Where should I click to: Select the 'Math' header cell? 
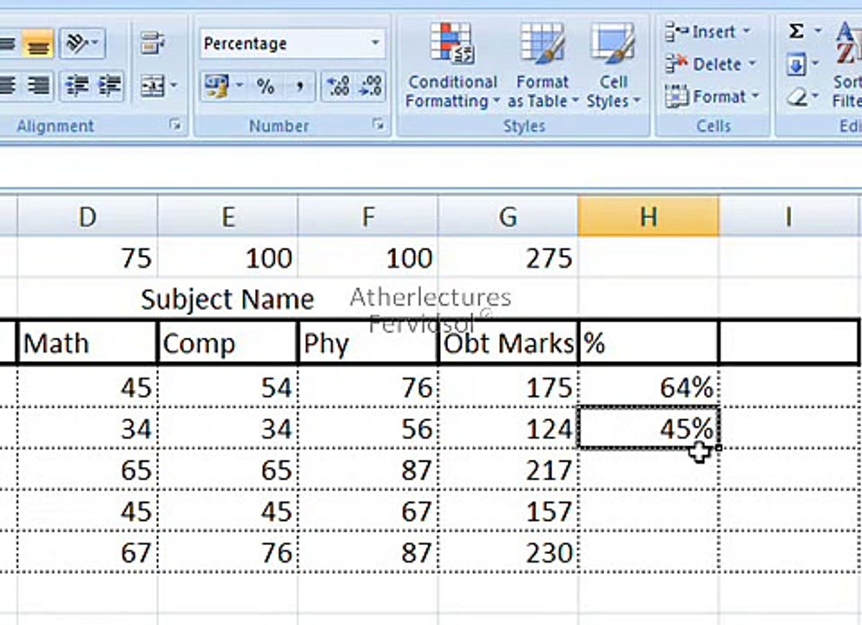tap(88, 343)
